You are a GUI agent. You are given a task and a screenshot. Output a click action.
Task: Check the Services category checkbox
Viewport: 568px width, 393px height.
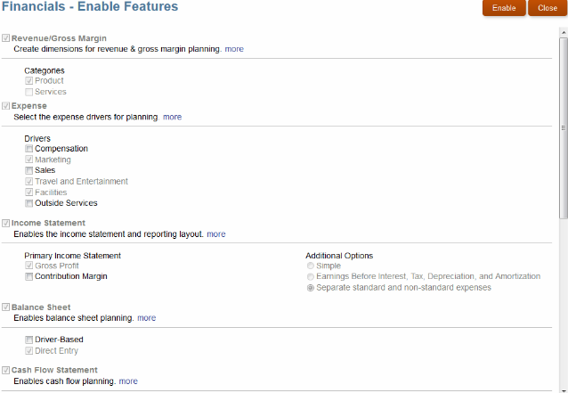29,92
